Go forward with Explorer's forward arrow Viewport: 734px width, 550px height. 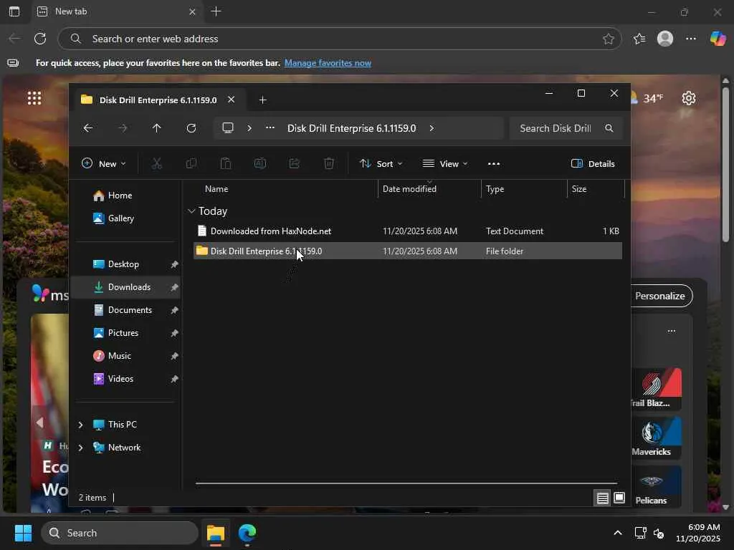pos(123,128)
